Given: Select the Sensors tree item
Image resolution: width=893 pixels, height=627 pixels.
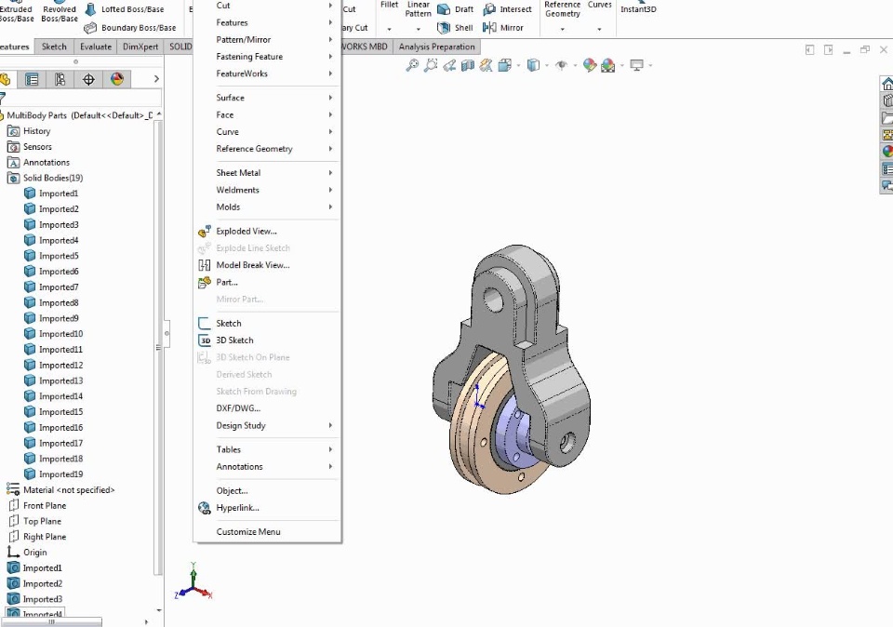Looking at the screenshot, I should 30,147.
